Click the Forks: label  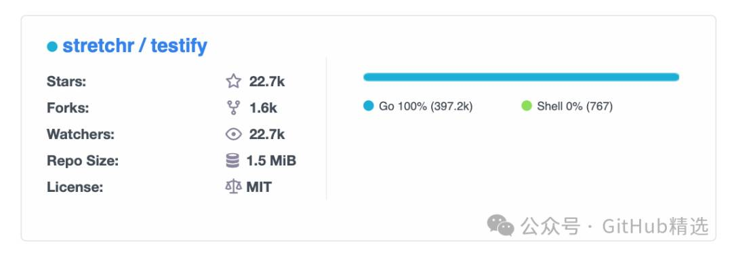(68, 109)
